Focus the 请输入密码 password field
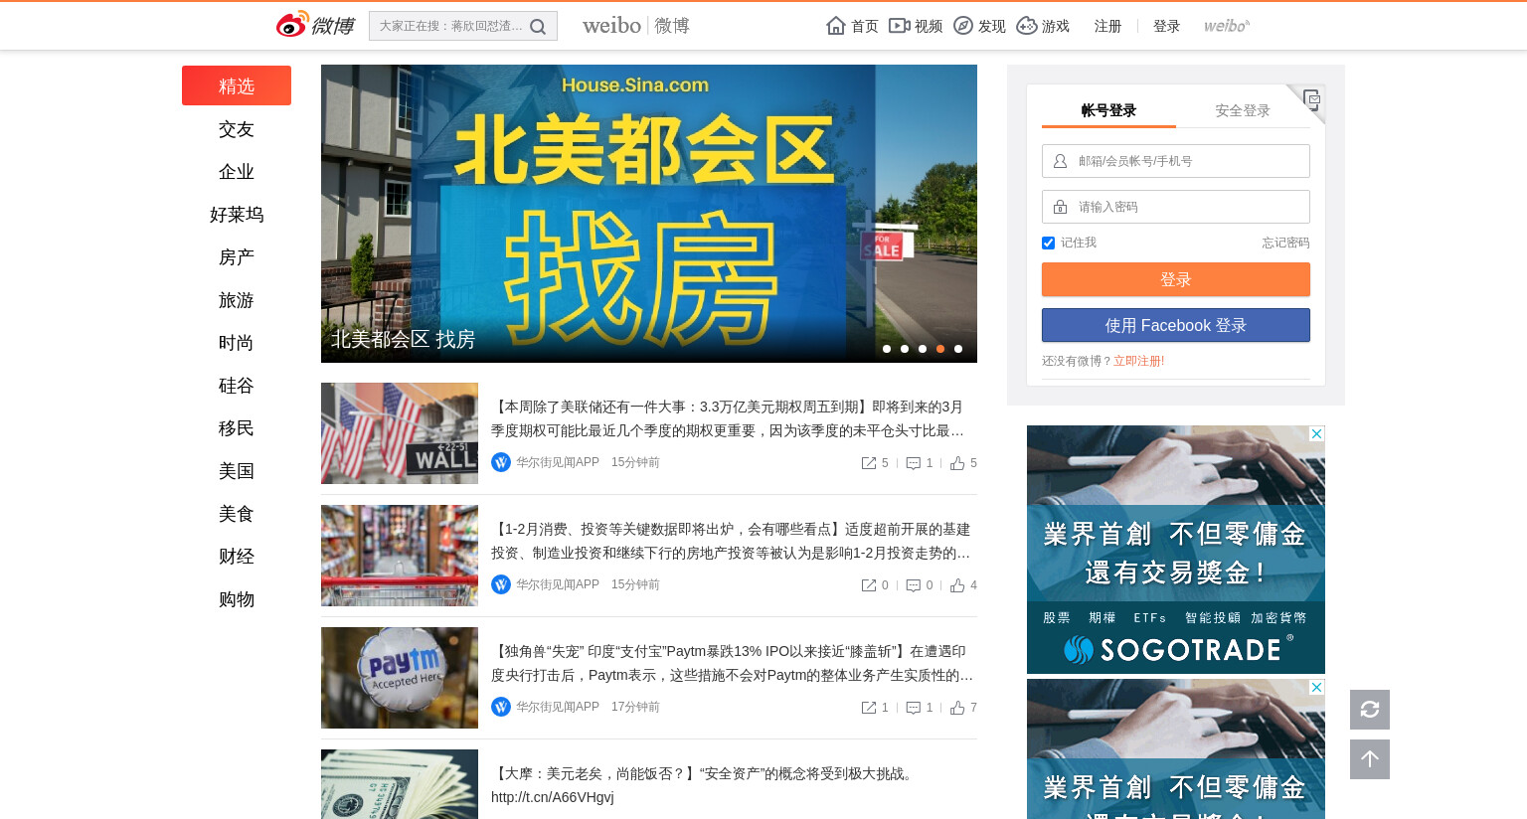The width and height of the screenshot is (1527, 819). pos(1176,207)
